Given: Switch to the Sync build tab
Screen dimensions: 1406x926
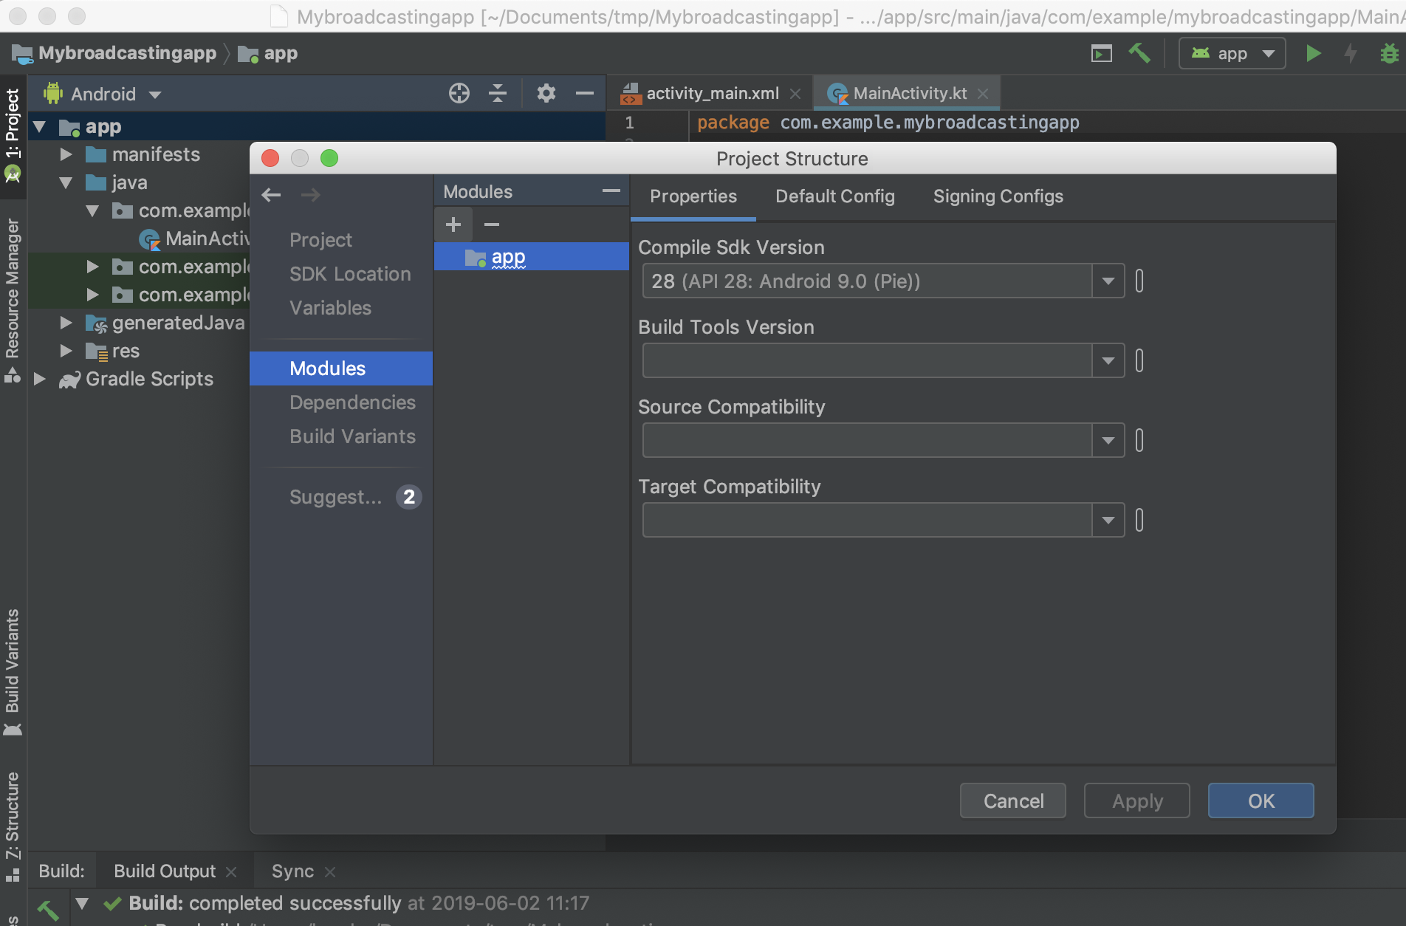Looking at the screenshot, I should coord(292,871).
